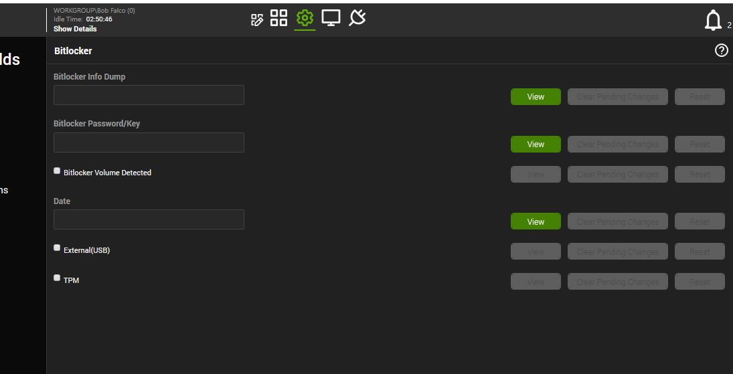733x374 pixels.
Task: Open the notifications bell icon
Action: click(713, 21)
